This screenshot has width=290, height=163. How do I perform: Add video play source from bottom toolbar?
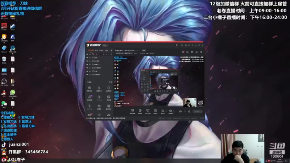pyautogui.click(x=156, y=111)
